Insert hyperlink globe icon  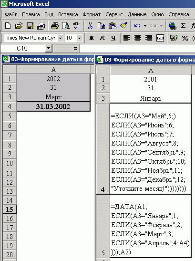click(x=173, y=26)
